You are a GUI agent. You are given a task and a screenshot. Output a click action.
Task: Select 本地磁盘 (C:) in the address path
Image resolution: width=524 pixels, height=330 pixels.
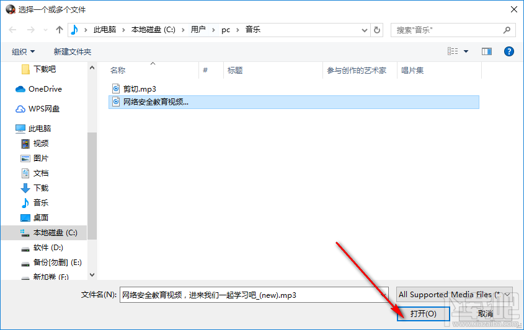coord(153,30)
